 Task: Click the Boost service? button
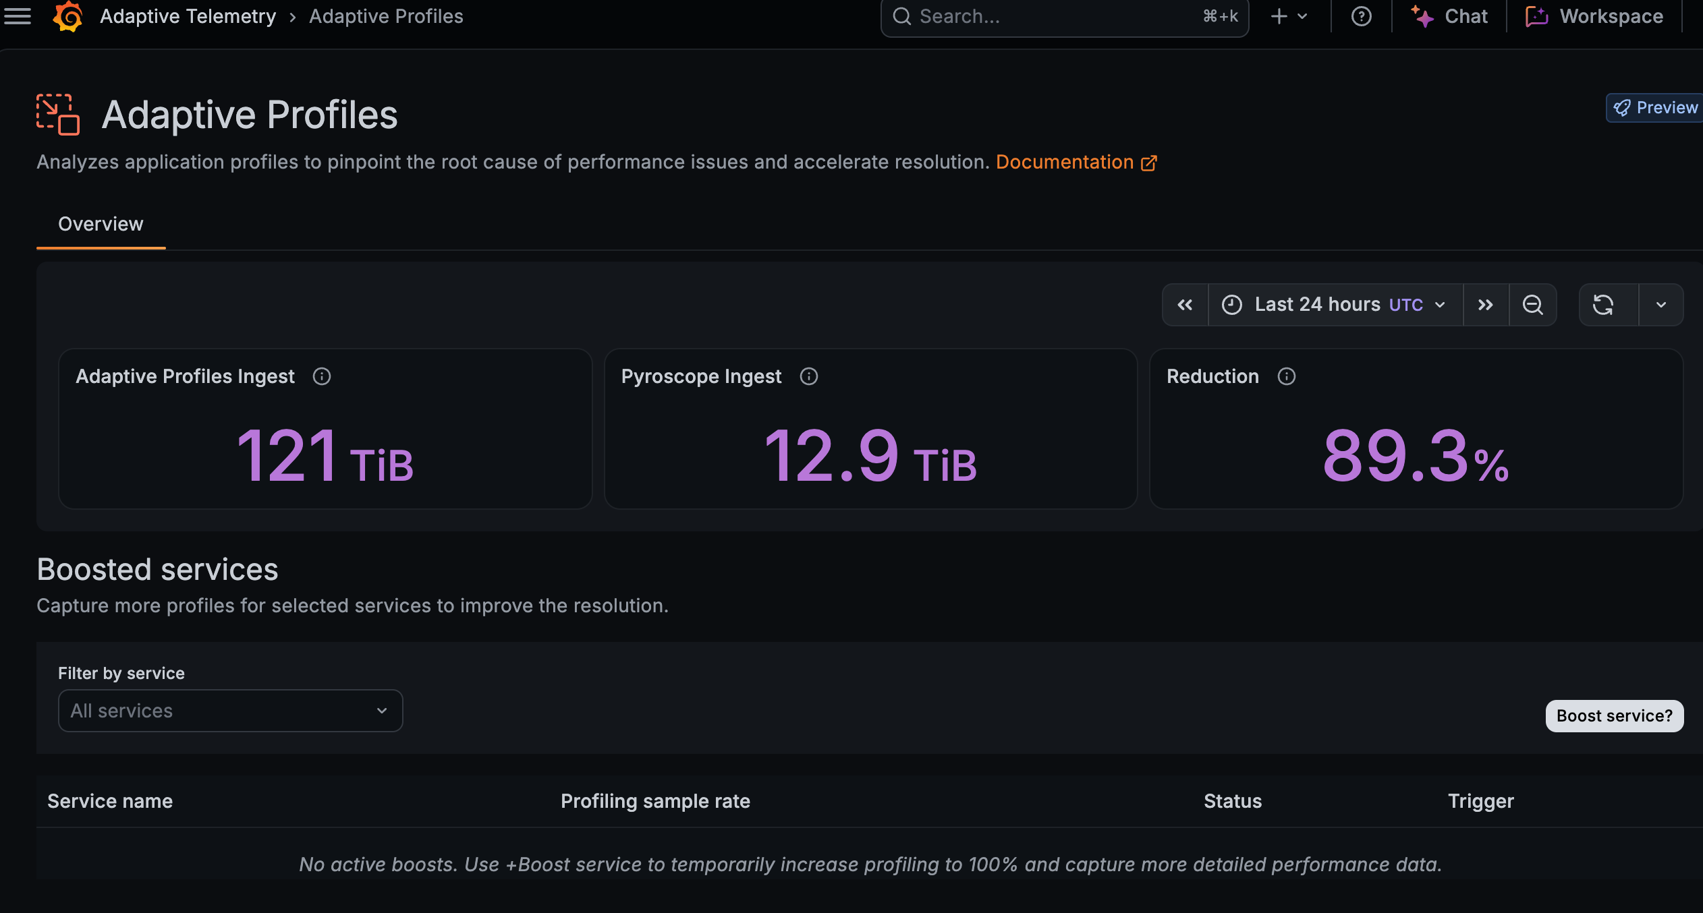click(x=1615, y=715)
